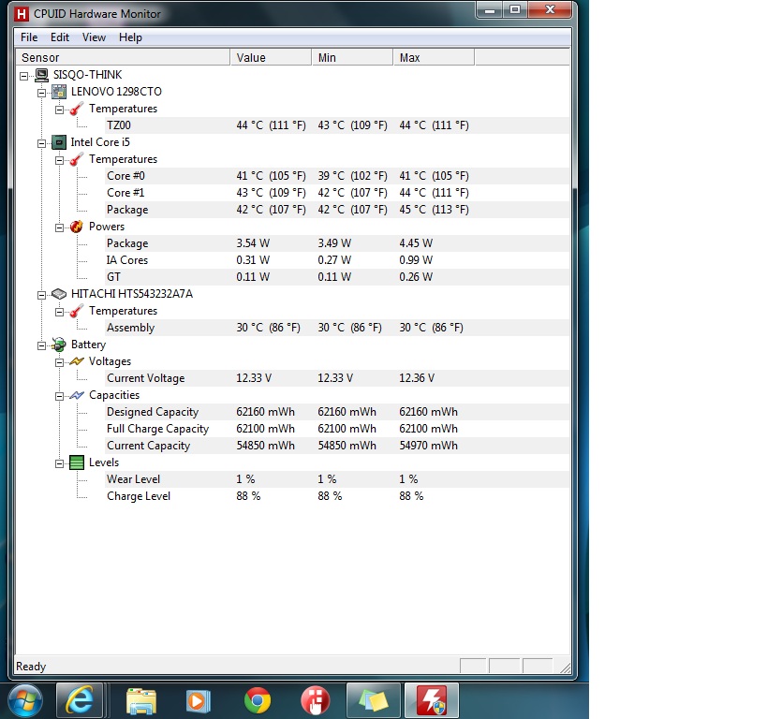The width and height of the screenshot is (767, 719).
Task: Collapse Temperatures under Intel Core i5
Action: point(59,160)
